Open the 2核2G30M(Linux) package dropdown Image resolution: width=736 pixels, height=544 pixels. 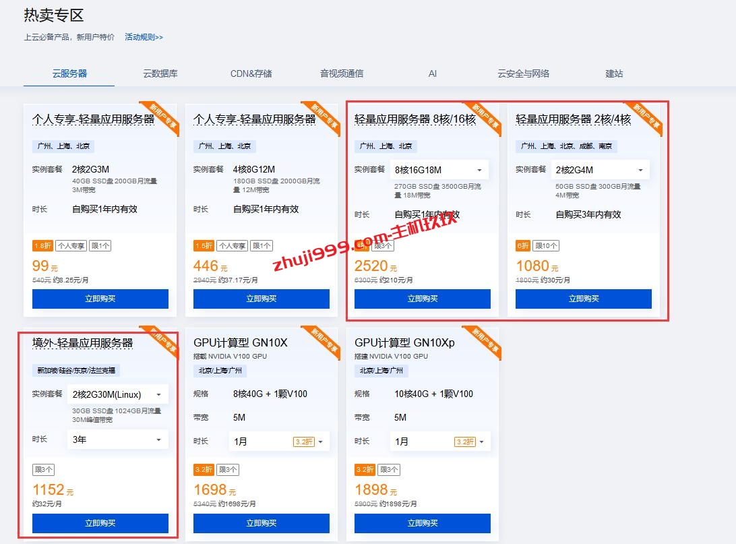(117, 394)
